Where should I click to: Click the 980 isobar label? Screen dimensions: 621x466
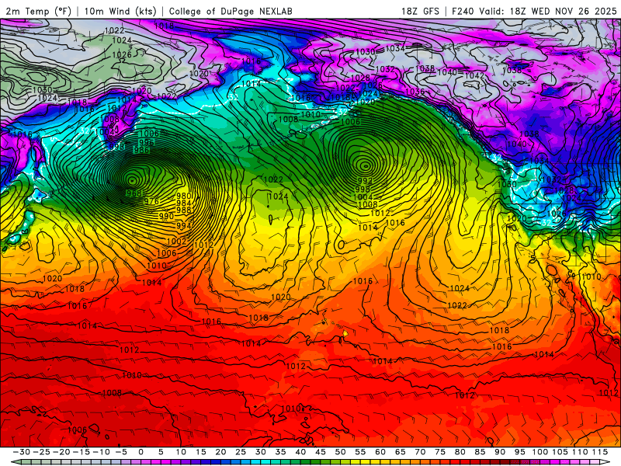coord(184,196)
